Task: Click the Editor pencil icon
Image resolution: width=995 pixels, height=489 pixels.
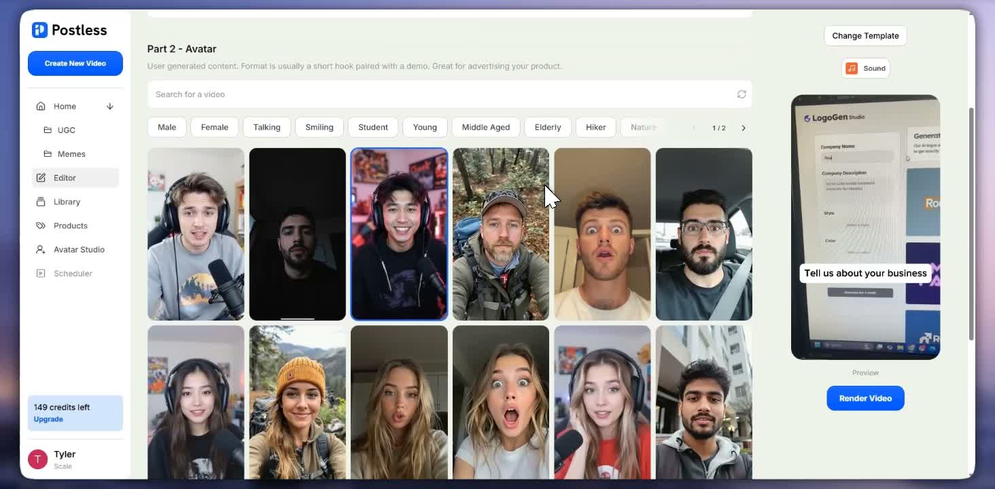Action: point(41,178)
